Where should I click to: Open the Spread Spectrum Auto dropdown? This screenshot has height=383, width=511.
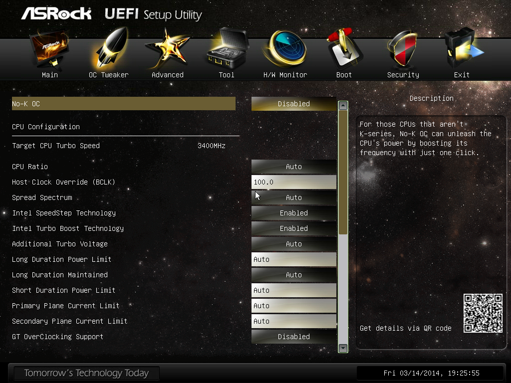click(293, 197)
